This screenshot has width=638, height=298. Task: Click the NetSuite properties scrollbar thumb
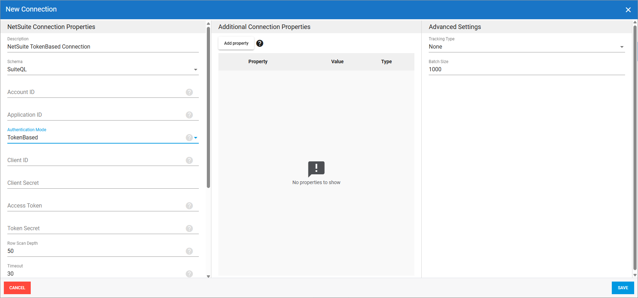(x=208, y=107)
